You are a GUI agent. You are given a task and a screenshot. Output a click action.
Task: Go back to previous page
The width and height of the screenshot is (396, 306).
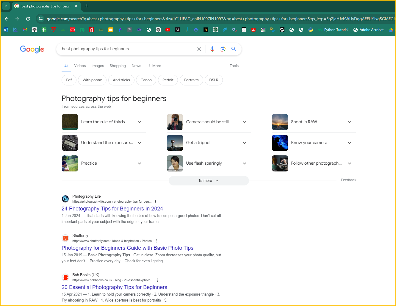tap(7, 19)
